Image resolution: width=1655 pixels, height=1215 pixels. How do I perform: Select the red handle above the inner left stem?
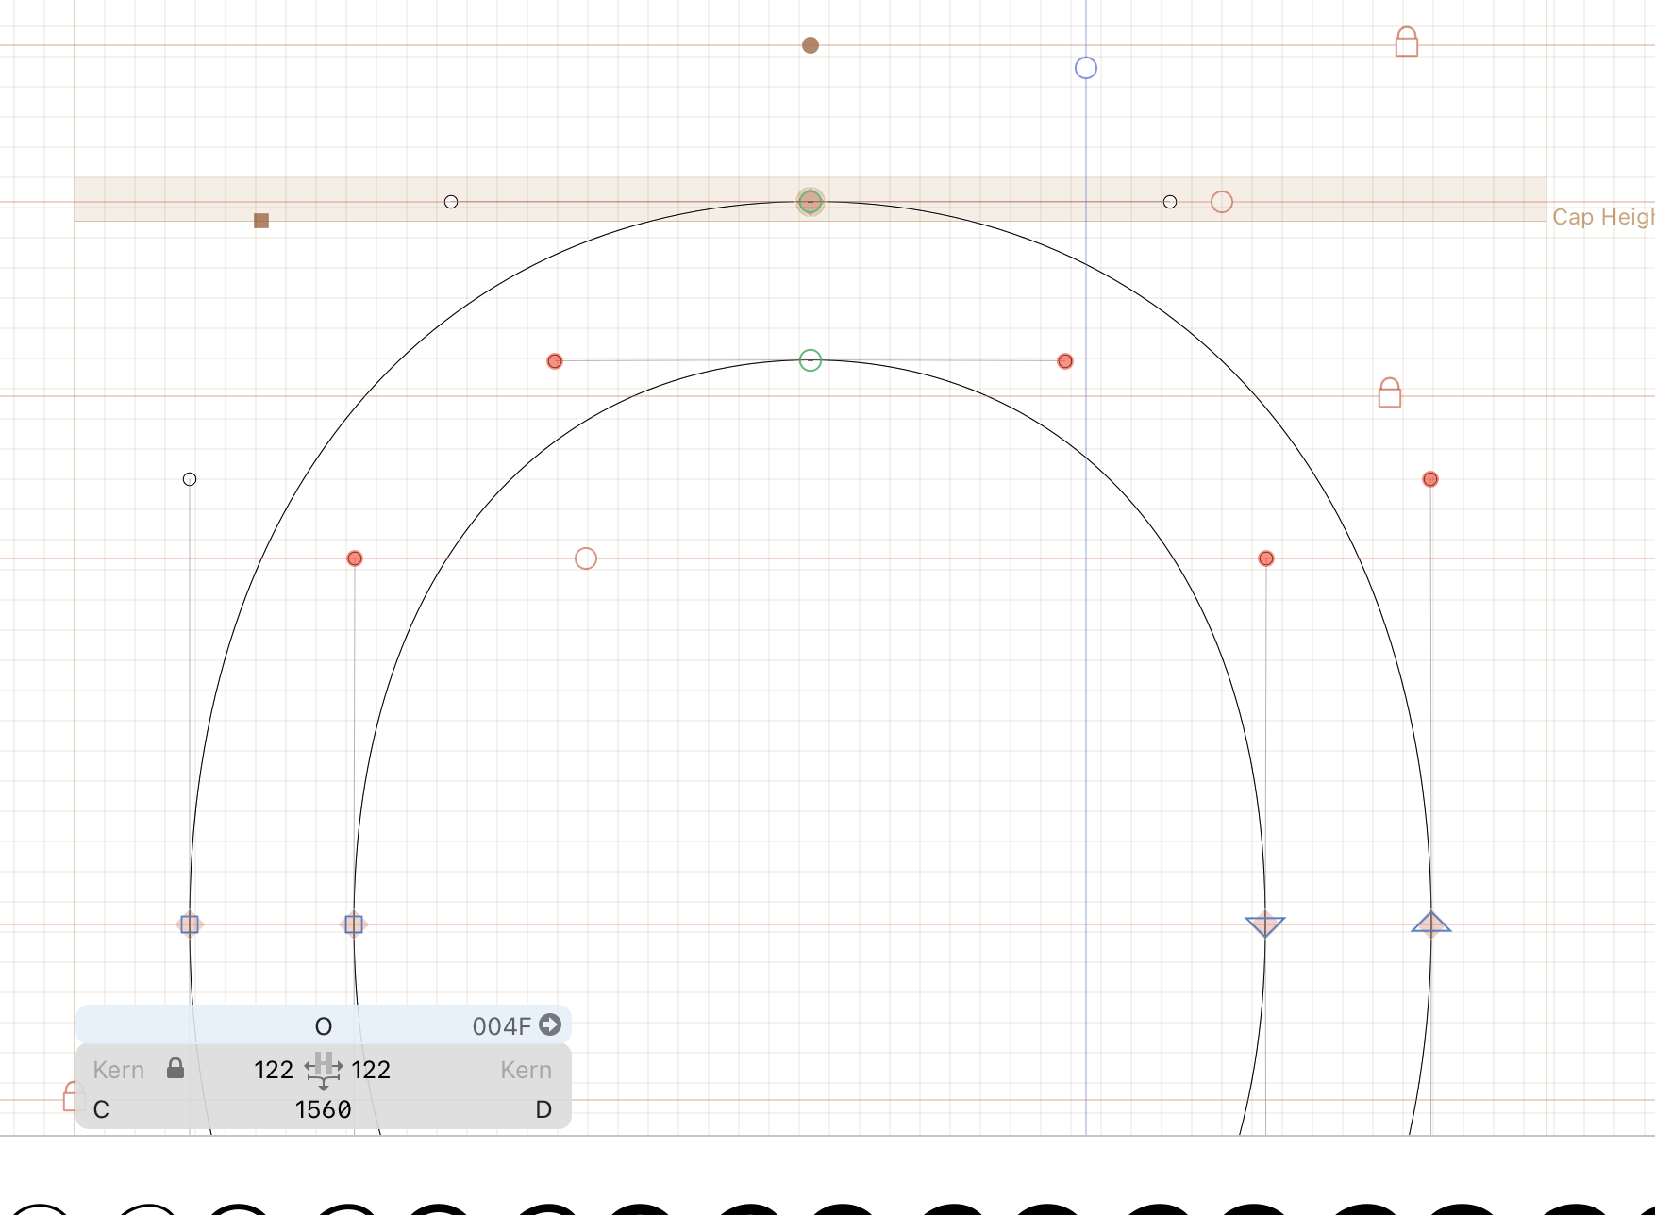(x=355, y=558)
